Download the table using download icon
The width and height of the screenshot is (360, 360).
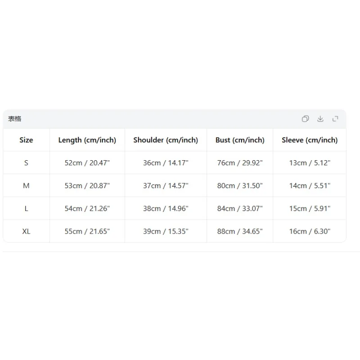tap(320, 119)
